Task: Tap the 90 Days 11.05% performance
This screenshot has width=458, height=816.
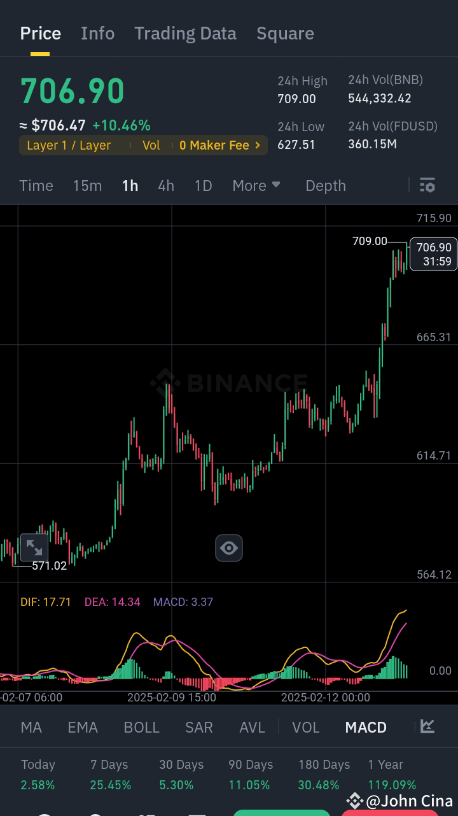Action: click(x=251, y=775)
